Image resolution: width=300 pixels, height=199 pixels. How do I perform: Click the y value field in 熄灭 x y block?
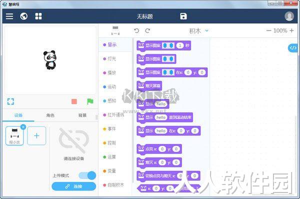[176, 162]
